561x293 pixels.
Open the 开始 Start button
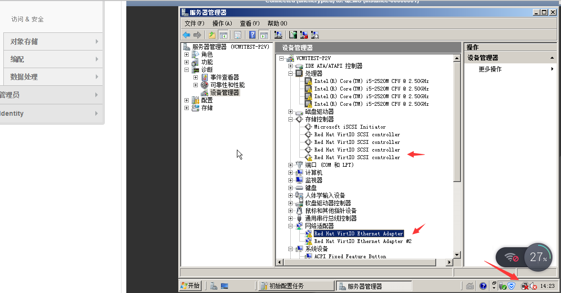pos(190,285)
